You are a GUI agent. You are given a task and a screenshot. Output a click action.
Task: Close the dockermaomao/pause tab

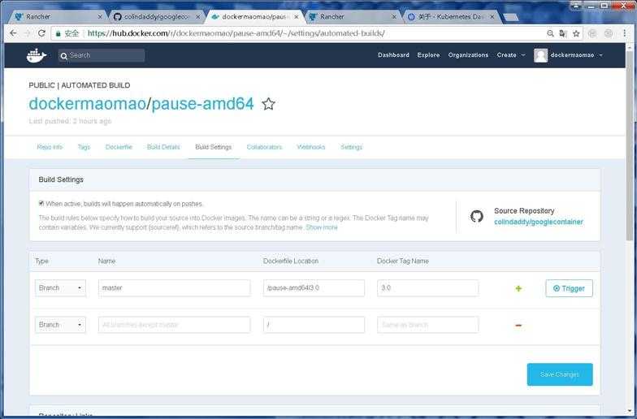pyautogui.click(x=296, y=16)
